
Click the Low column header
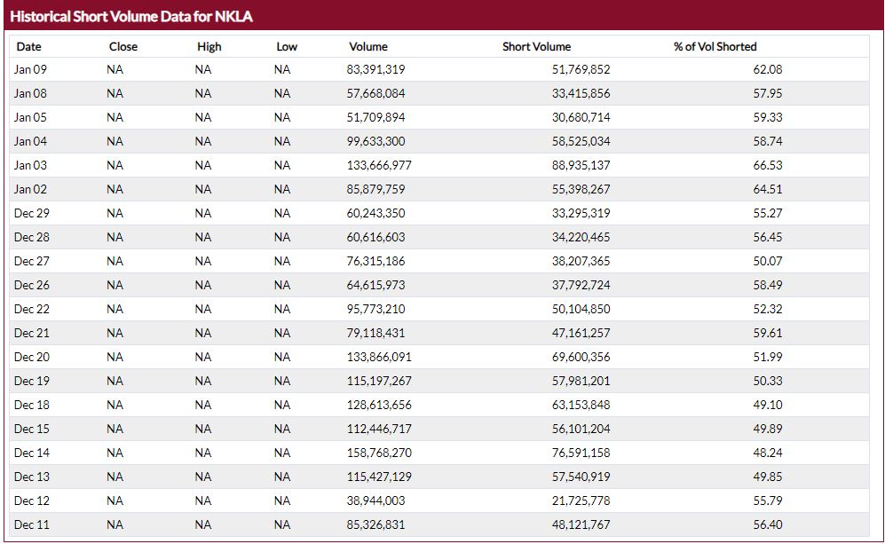(287, 47)
